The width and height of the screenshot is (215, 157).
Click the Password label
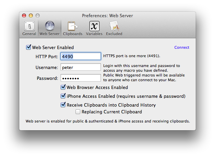pos(47,78)
